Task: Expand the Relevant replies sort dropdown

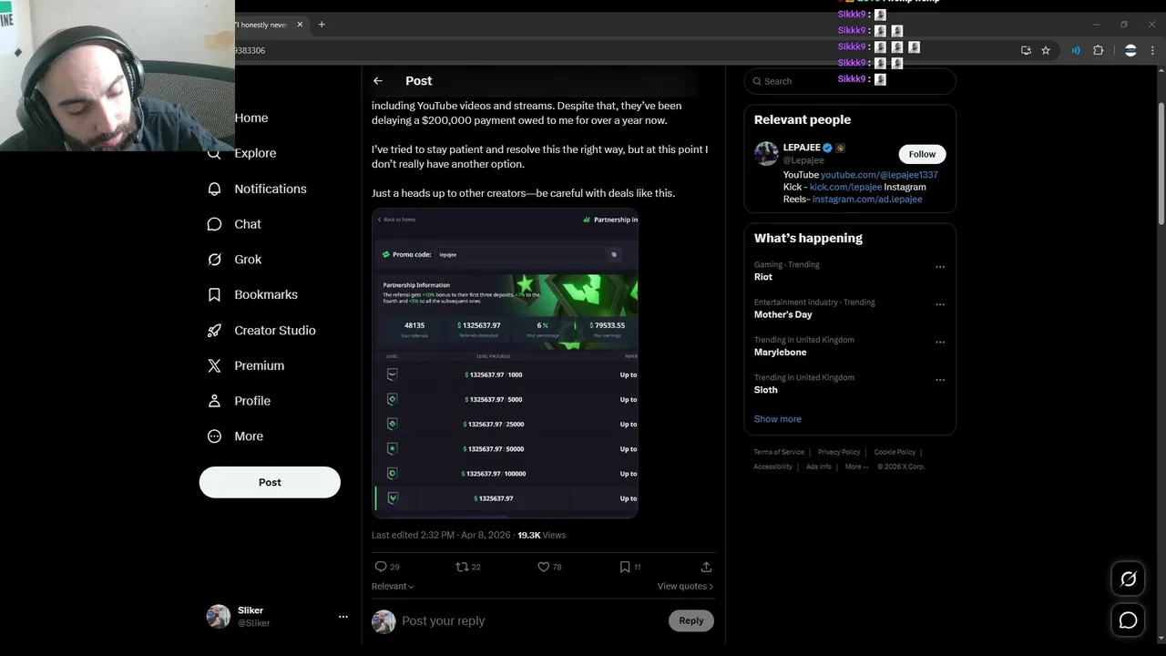Action: point(393,586)
